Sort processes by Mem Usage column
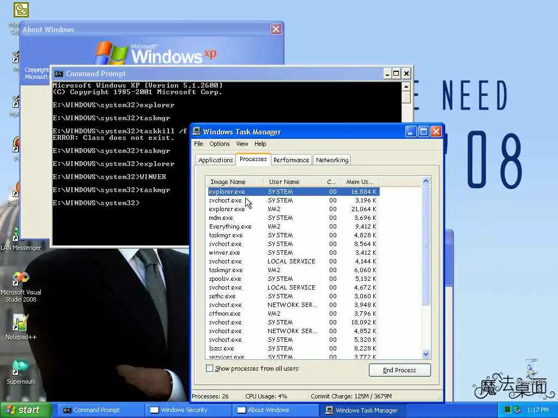The image size is (558, 418). [x=360, y=182]
